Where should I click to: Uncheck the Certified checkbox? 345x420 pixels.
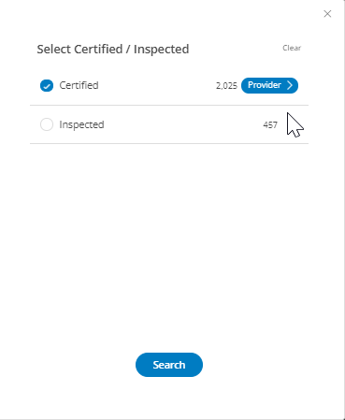(x=47, y=85)
